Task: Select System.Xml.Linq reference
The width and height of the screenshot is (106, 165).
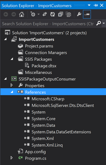Action: point(47,145)
